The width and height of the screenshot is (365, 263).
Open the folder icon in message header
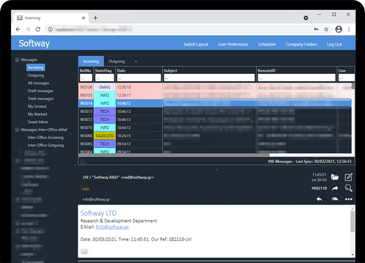(335, 177)
